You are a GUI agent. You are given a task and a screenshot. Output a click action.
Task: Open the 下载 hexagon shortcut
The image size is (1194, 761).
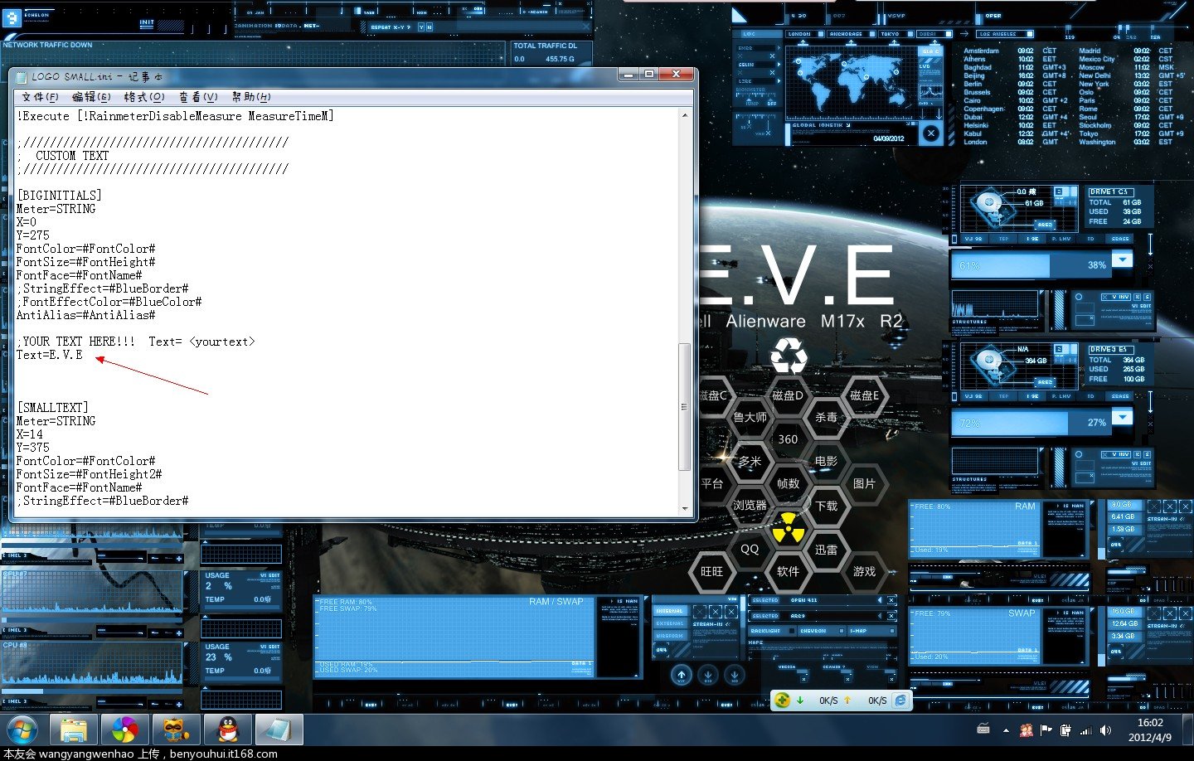[x=826, y=505]
